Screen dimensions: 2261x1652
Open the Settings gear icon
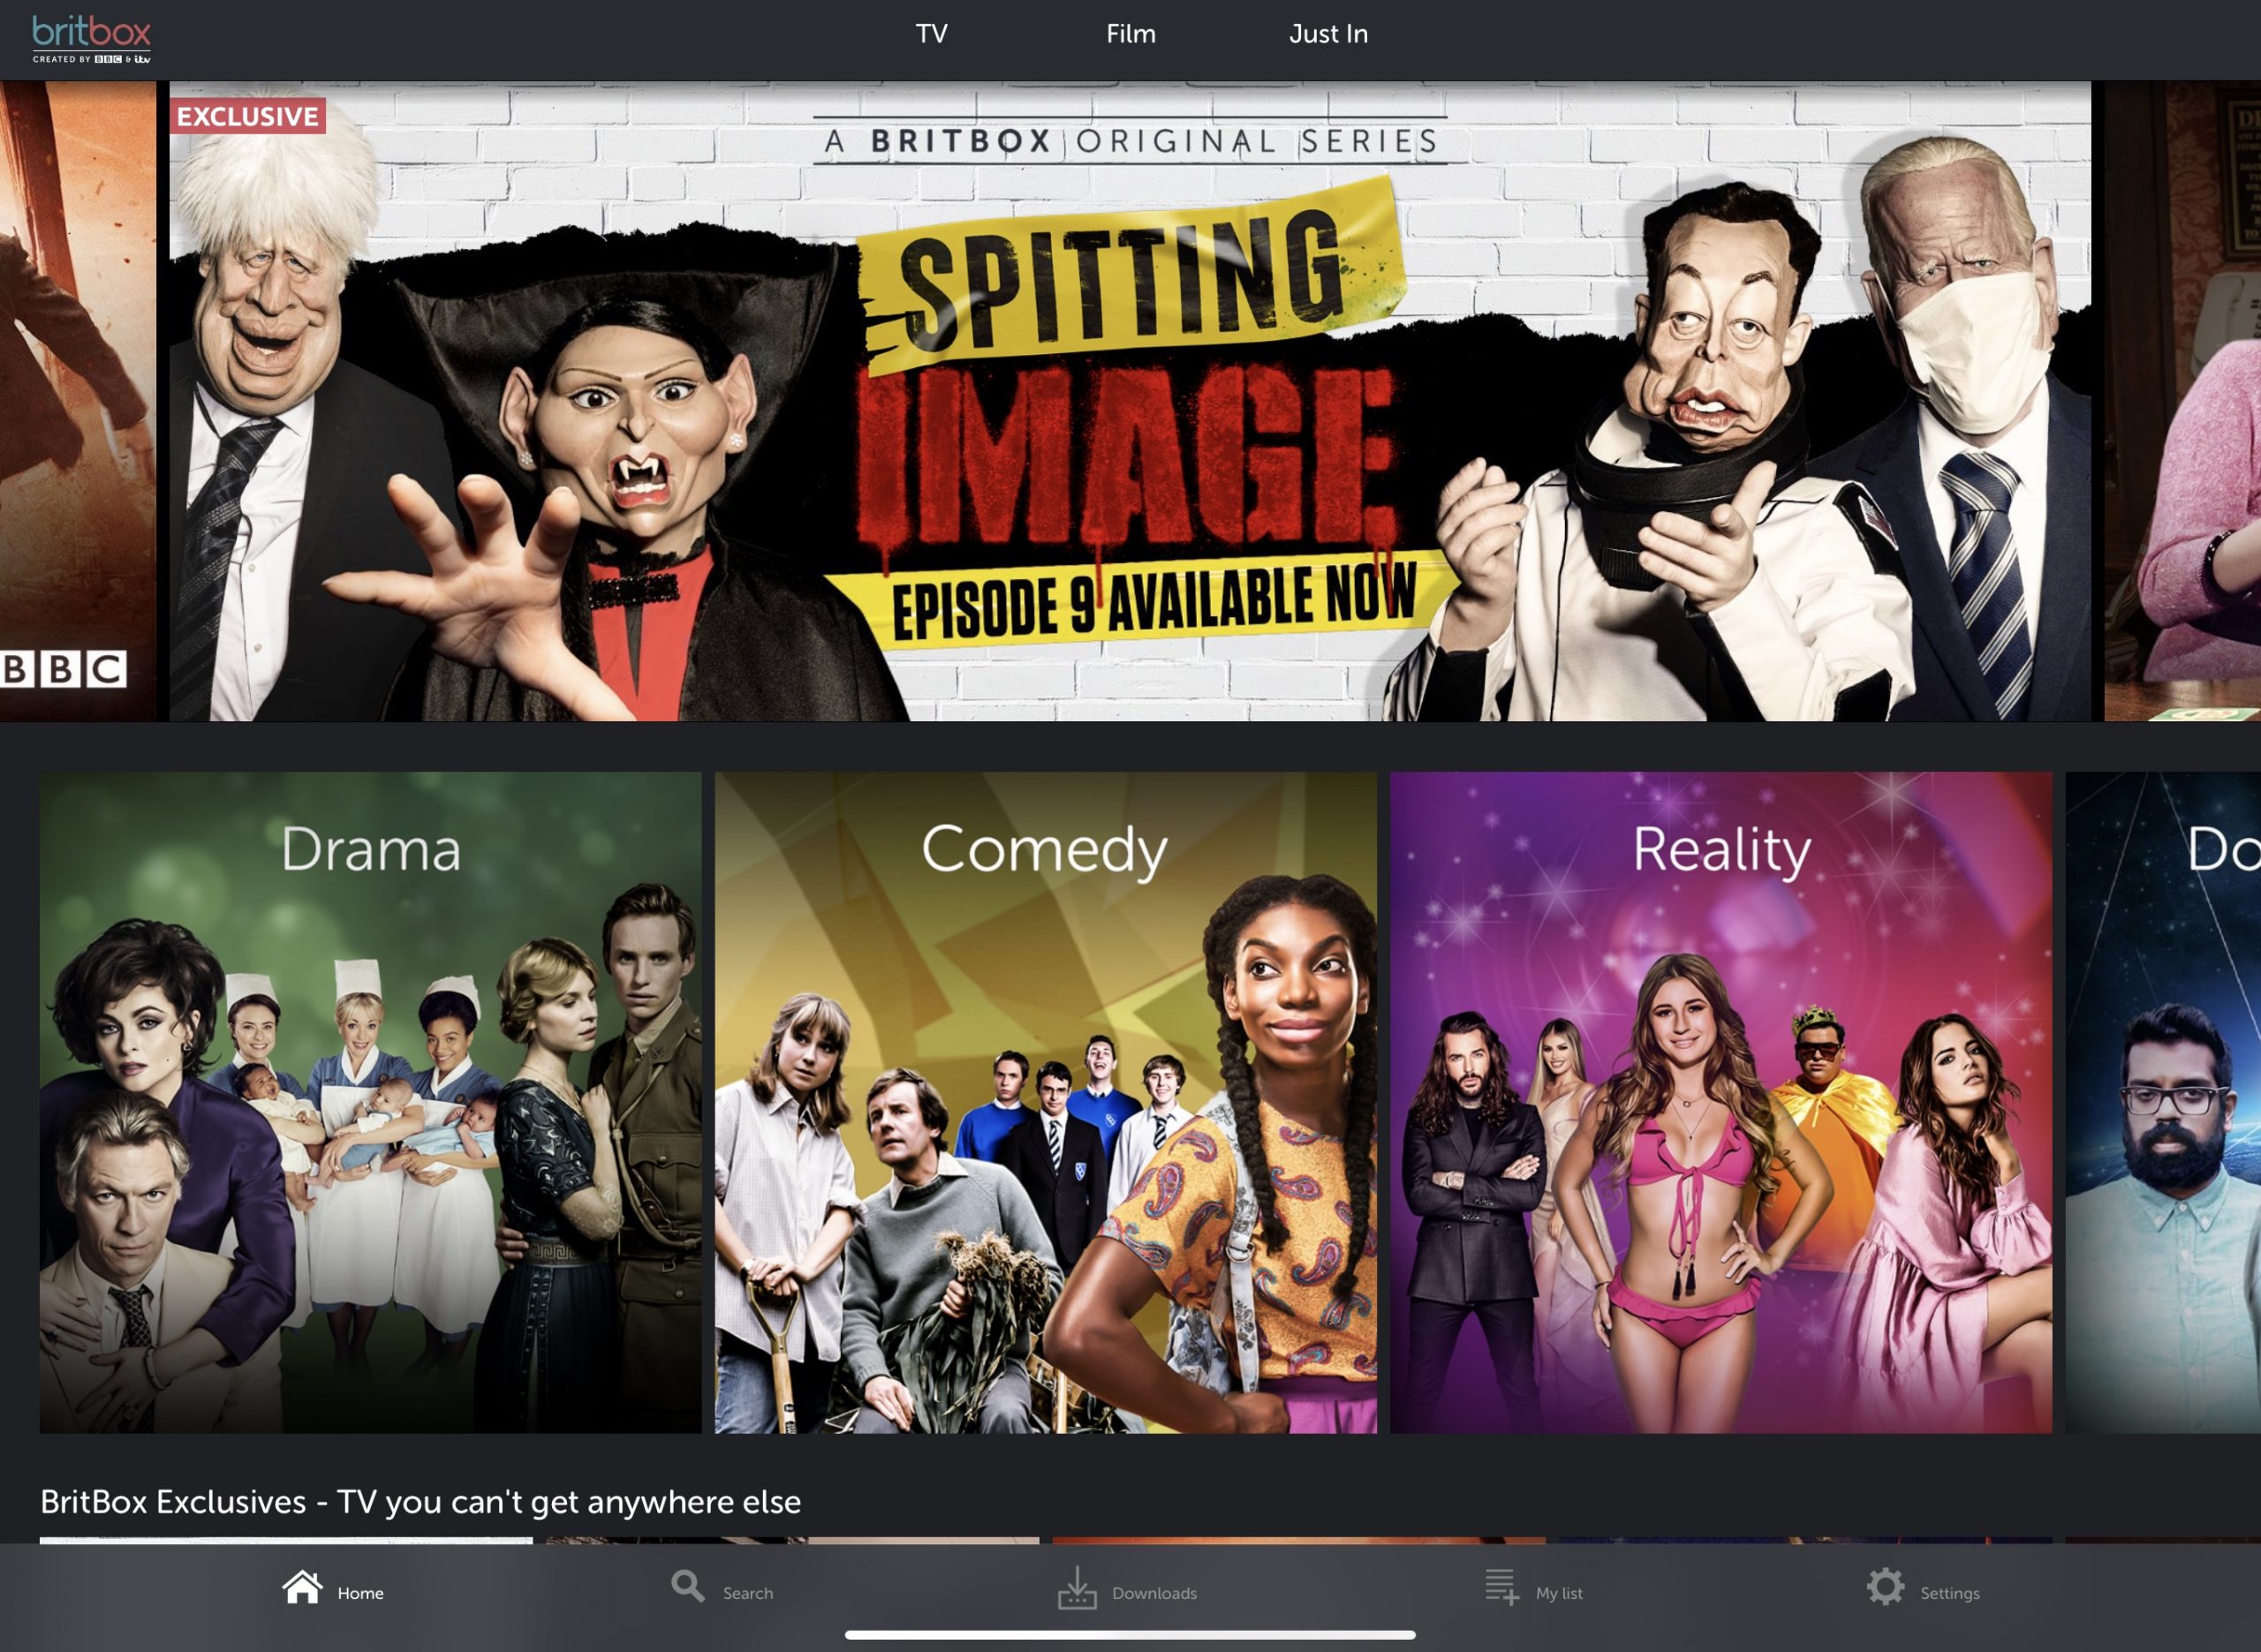1885,1587
